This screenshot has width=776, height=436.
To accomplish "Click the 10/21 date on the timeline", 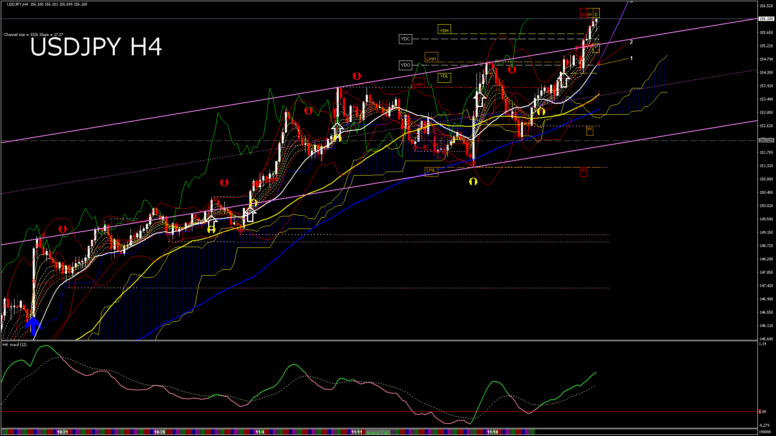I will click(x=62, y=432).
